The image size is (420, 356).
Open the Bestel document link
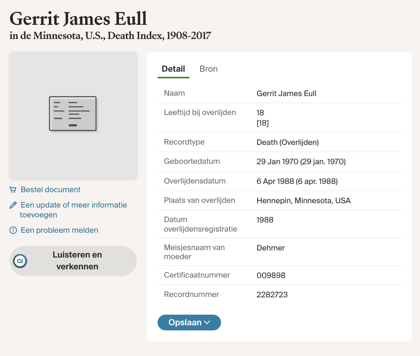[50, 190]
